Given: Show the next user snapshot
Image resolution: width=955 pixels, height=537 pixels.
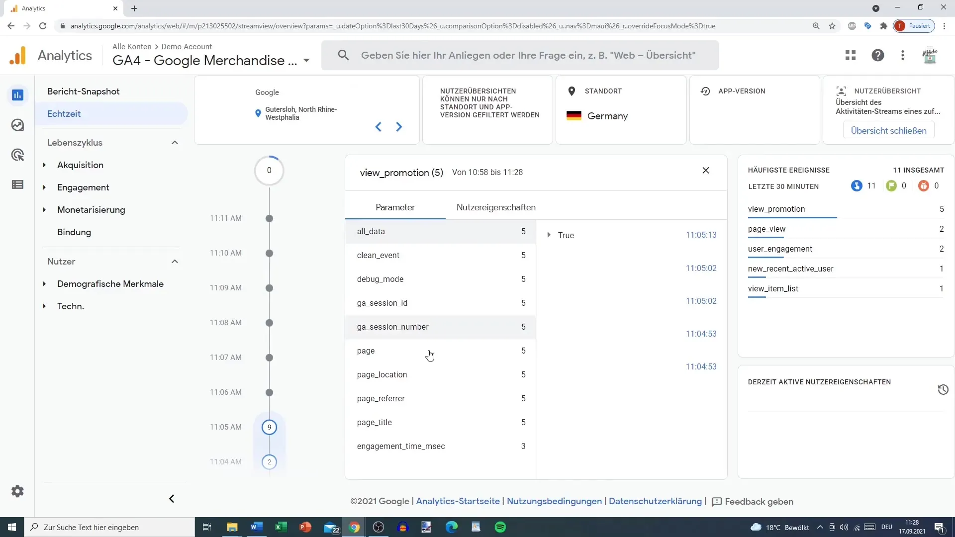Looking at the screenshot, I should click(399, 127).
